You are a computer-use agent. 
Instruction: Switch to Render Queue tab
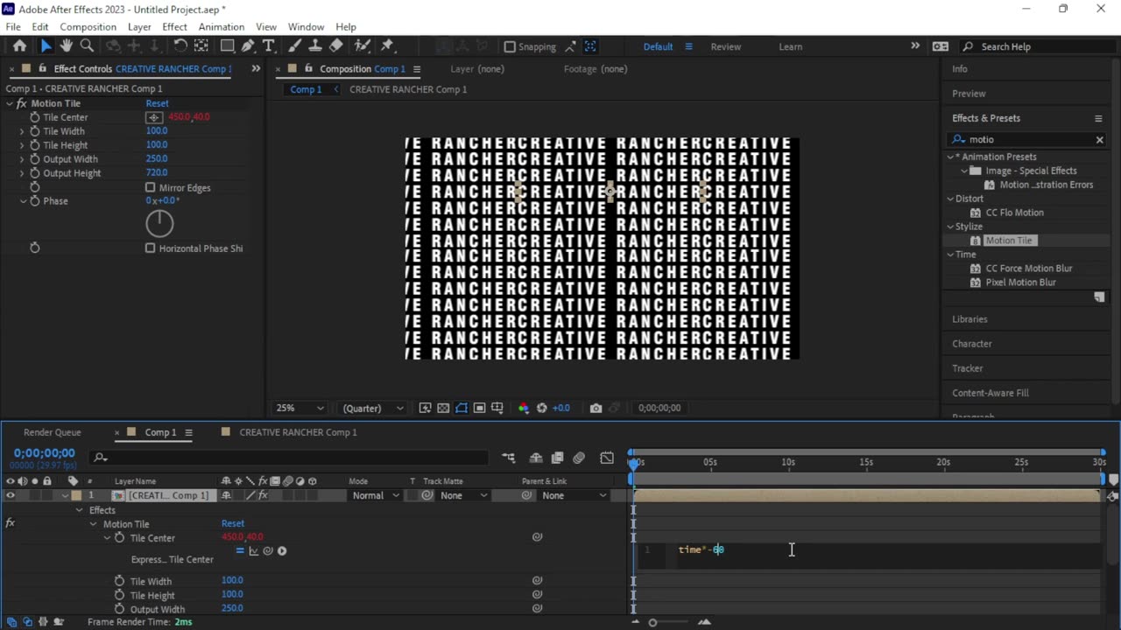tap(53, 432)
